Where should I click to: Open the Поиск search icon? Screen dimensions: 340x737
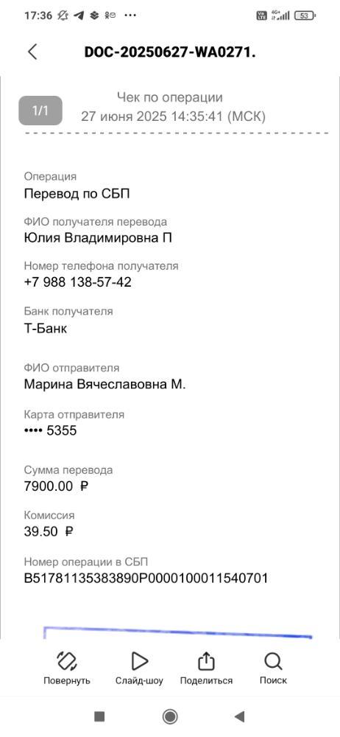tap(273, 661)
